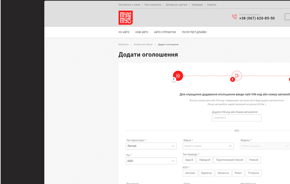The width and height of the screenshot is (290, 184).
Task: Open Дилерські центри link
Action: click(x=176, y=5)
